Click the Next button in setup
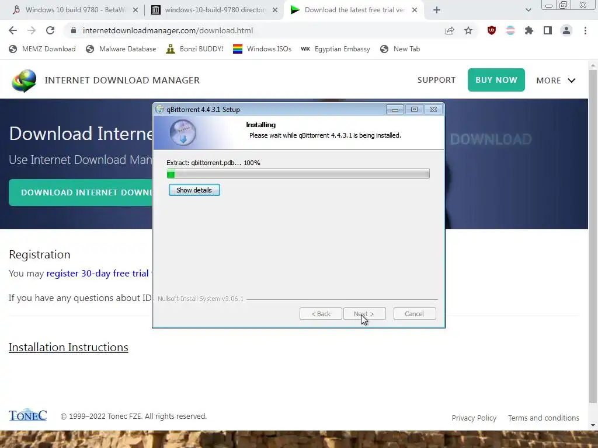 point(364,314)
